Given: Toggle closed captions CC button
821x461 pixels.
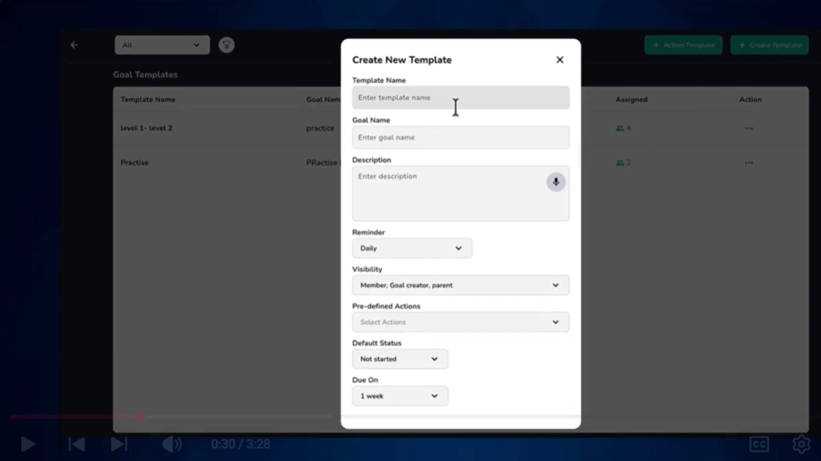Looking at the screenshot, I should [x=759, y=444].
